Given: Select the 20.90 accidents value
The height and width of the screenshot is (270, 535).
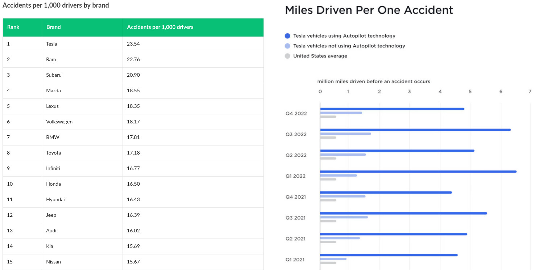Looking at the screenshot, I should coord(133,75).
